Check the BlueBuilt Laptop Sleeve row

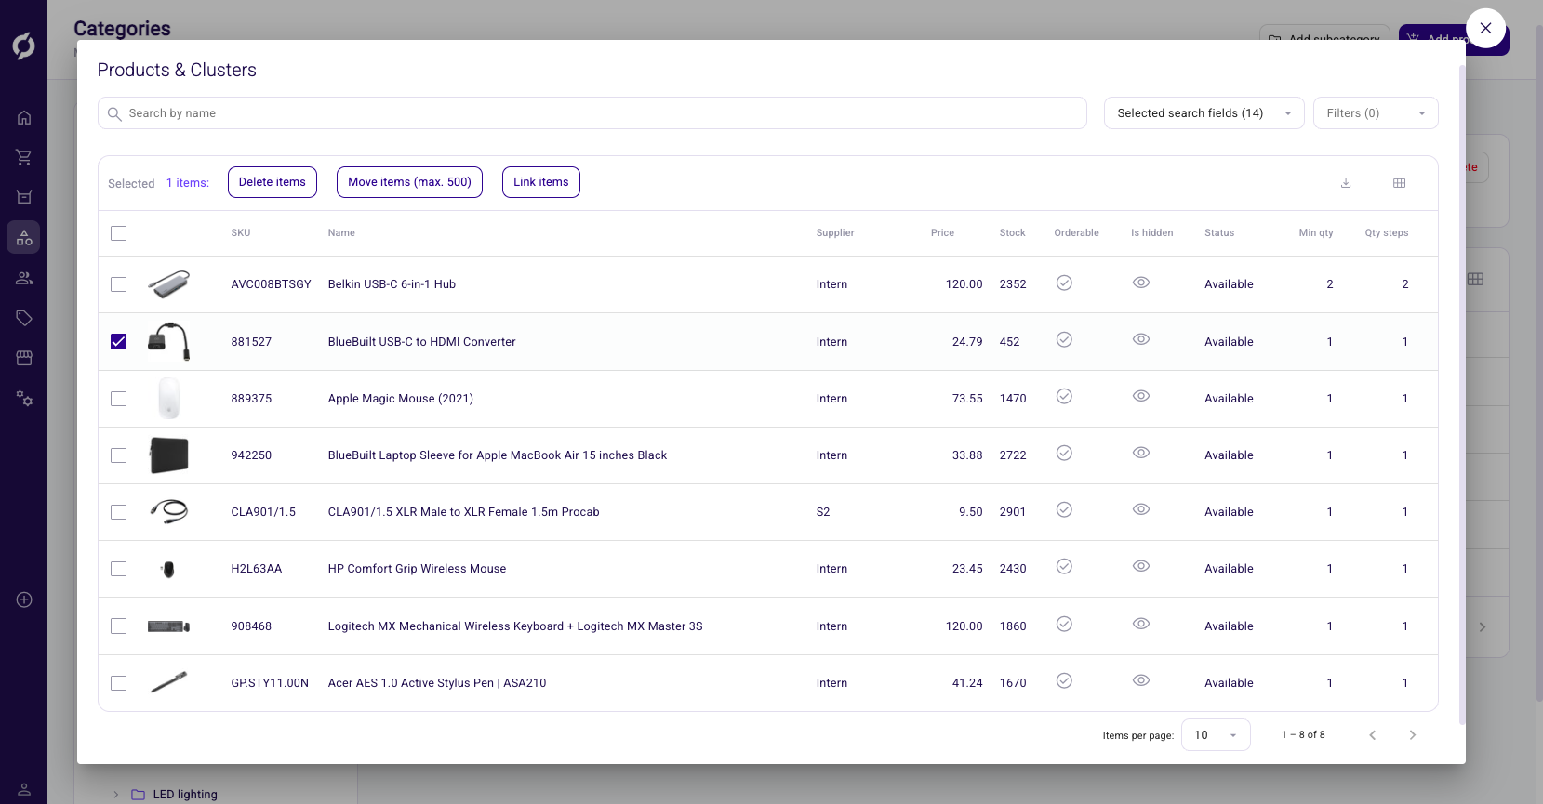click(x=118, y=455)
